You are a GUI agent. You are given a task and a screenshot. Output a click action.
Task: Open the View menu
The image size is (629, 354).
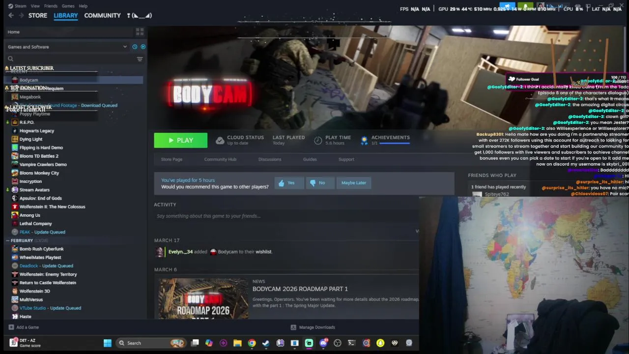pos(35,6)
